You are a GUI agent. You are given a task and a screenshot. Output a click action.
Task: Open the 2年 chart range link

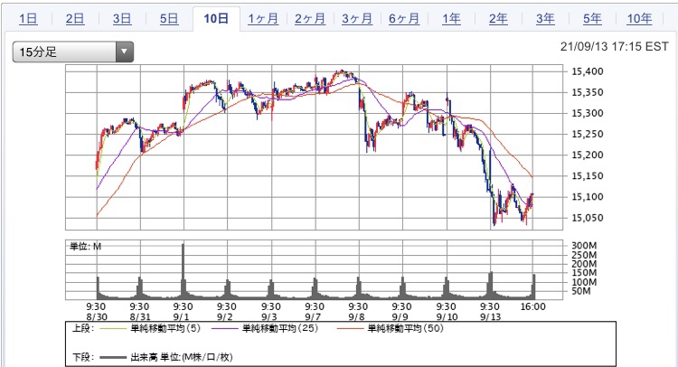pos(498,19)
